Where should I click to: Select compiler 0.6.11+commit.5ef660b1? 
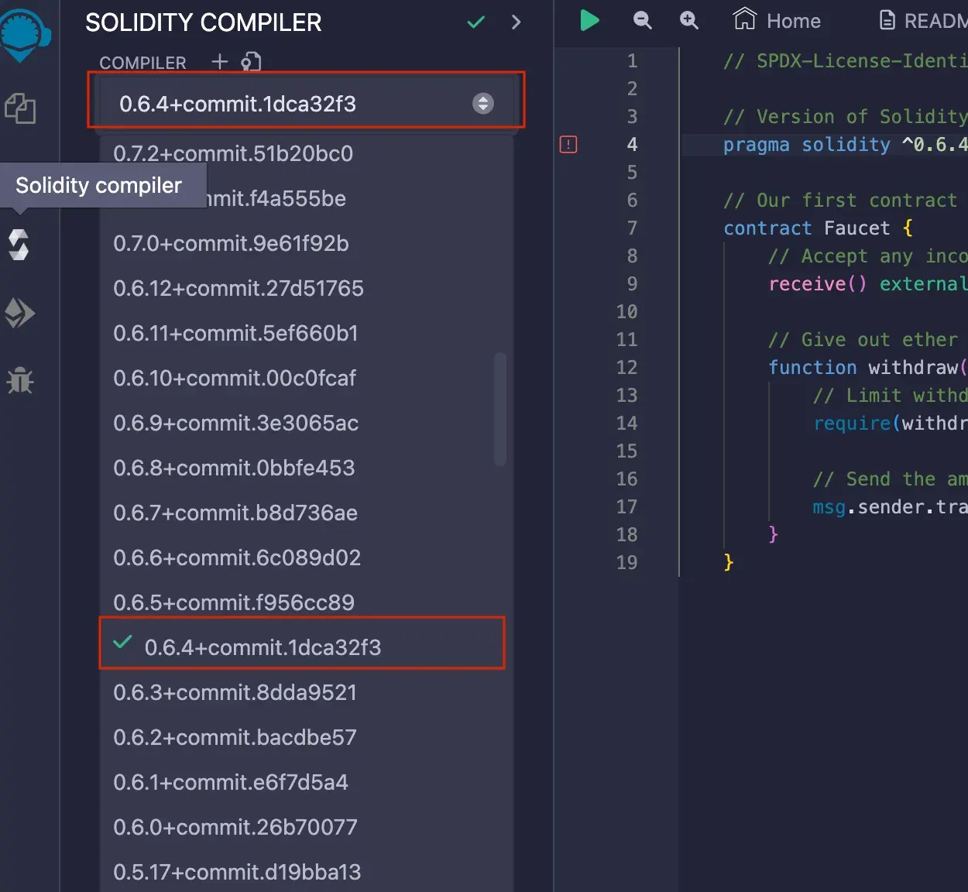pos(306,333)
